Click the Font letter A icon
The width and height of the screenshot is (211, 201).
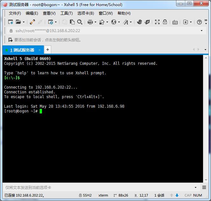point(126,22)
